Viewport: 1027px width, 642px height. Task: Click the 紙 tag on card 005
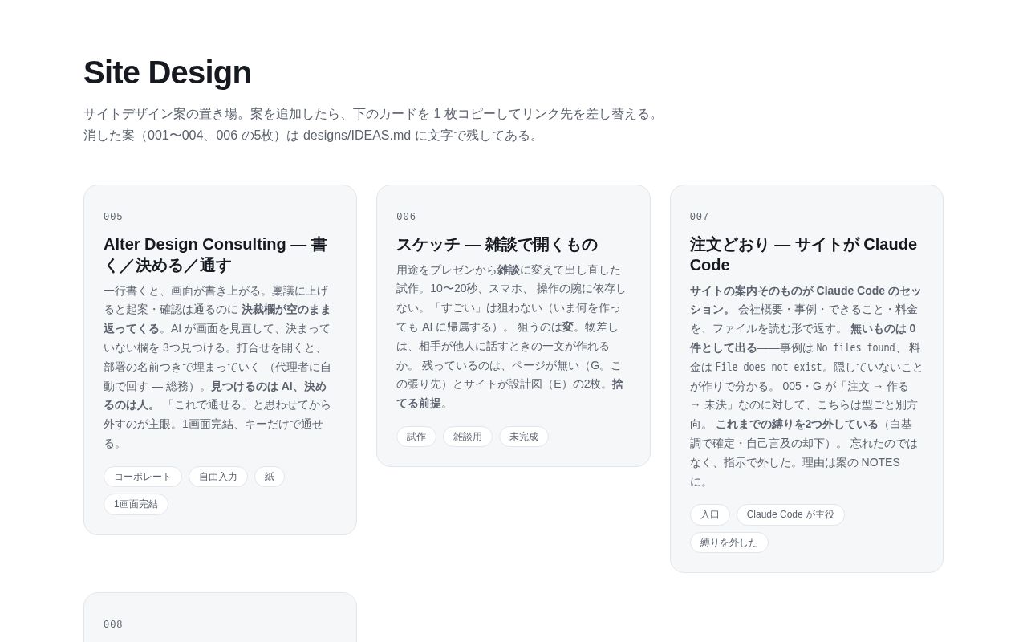(x=270, y=477)
